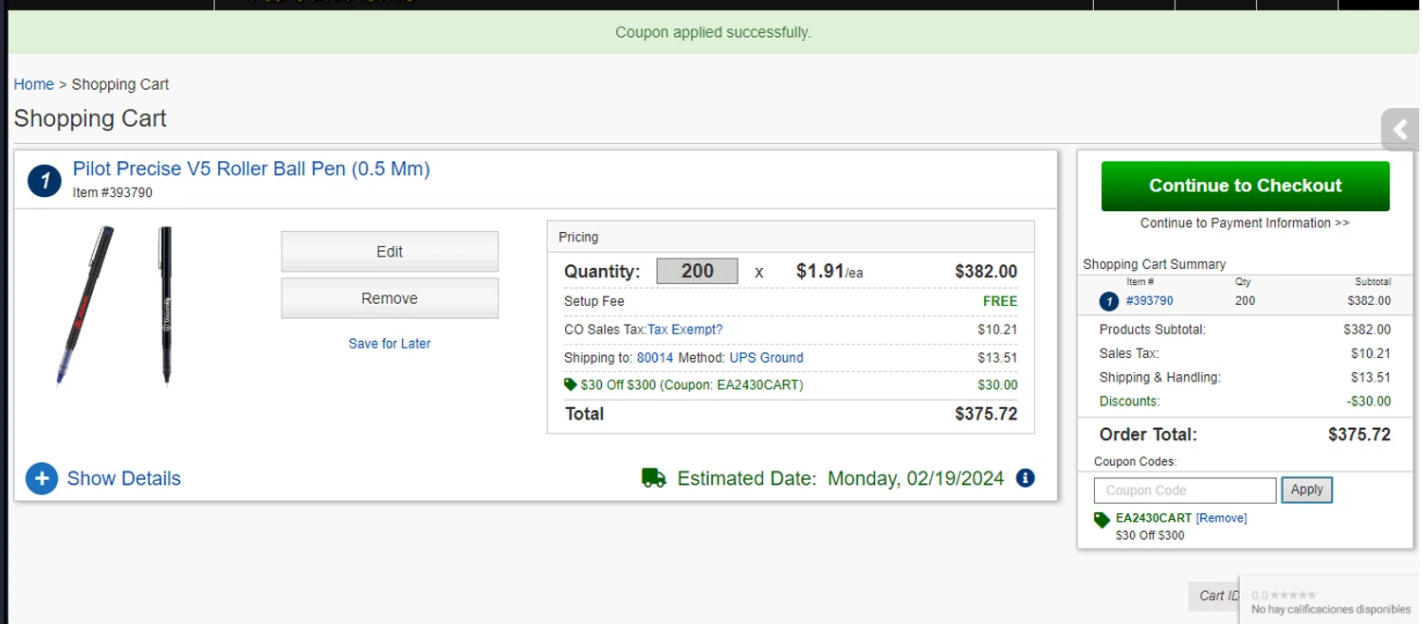Click the upright black pen thumbnail
This screenshot has height=624, width=1422.
coord(166,306)
